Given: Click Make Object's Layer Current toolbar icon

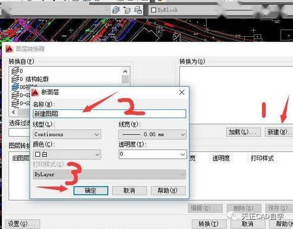Looking at the screenshot, I should 116,10.
